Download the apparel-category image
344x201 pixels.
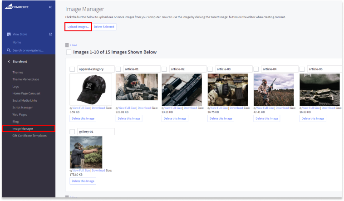(x=98, y=108)
